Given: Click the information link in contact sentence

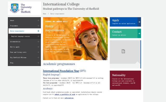Looking at the screenshot, I should [x=69, y=98].
